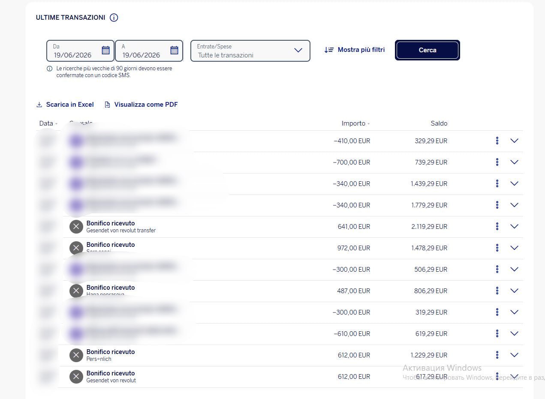Expand the 1.439,29 EUR balance transaction row
545x399 pixels.
[515, 183]
